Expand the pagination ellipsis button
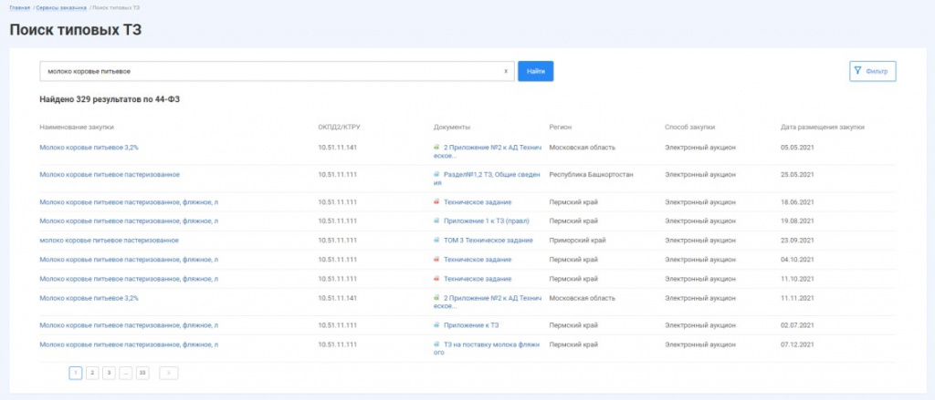The width and height of the screenshot is (935, 400). (x=126, y=374)
